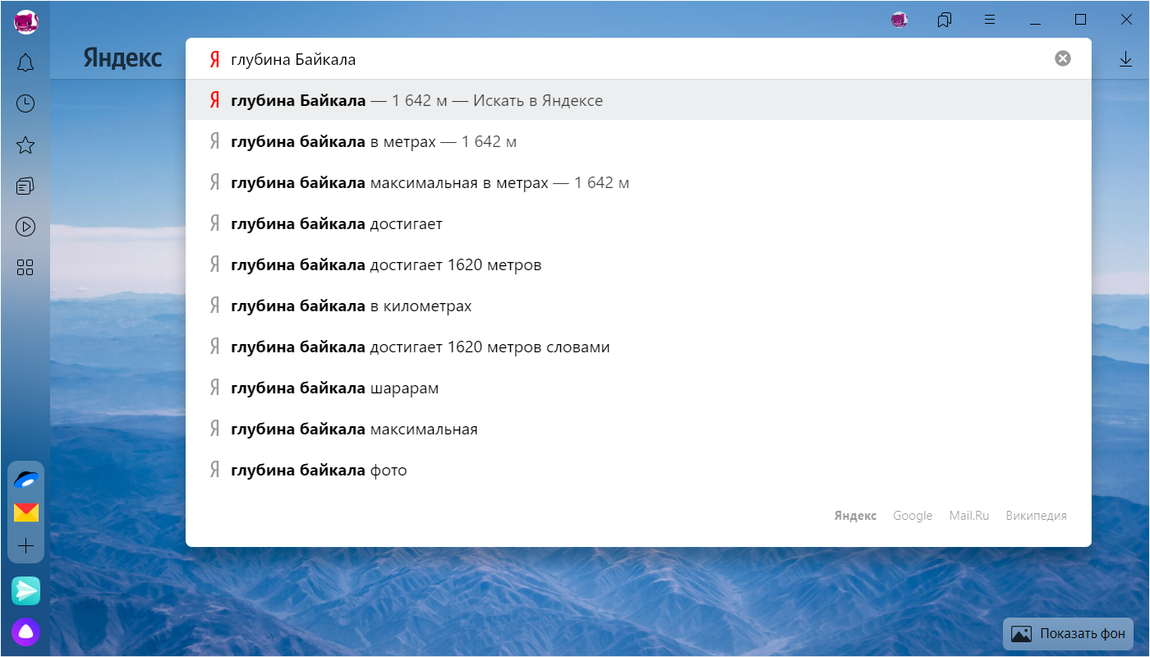
Task: Click the red Я icon in search field
Action: [x=214, y=59]
